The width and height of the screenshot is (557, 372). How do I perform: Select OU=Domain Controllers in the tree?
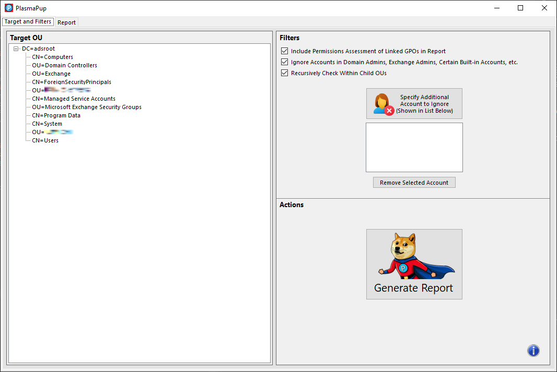(x=64, y=65)
